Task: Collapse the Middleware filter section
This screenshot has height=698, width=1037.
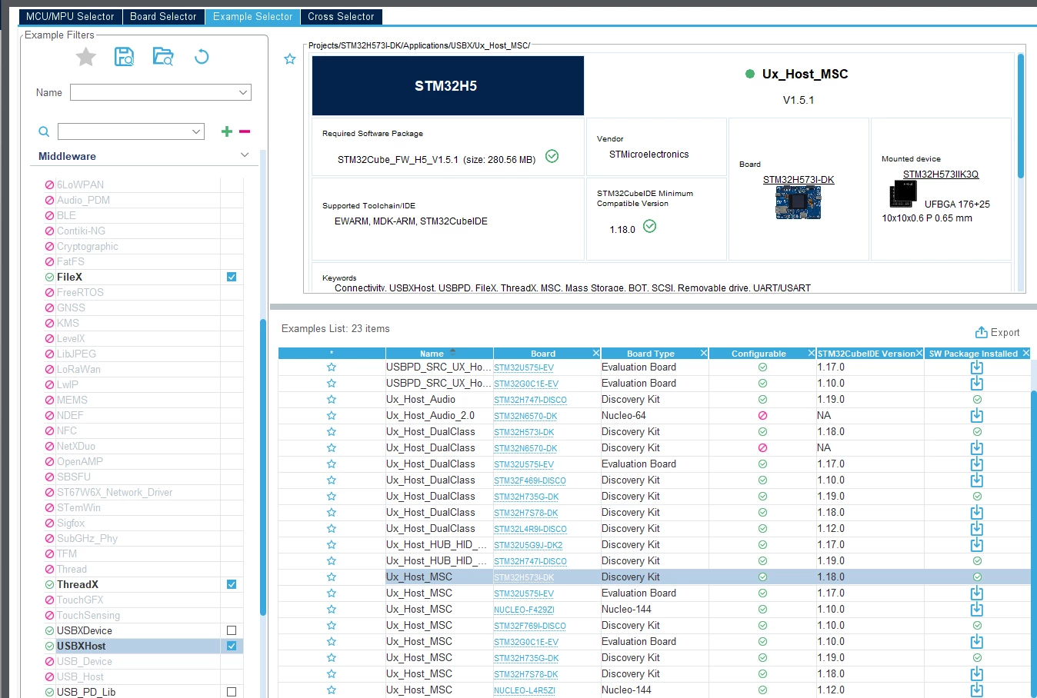Action: [245, 155]
